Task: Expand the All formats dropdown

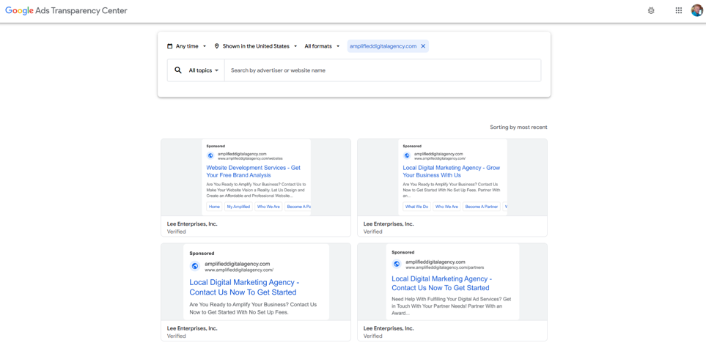Action: click(322, 46)
